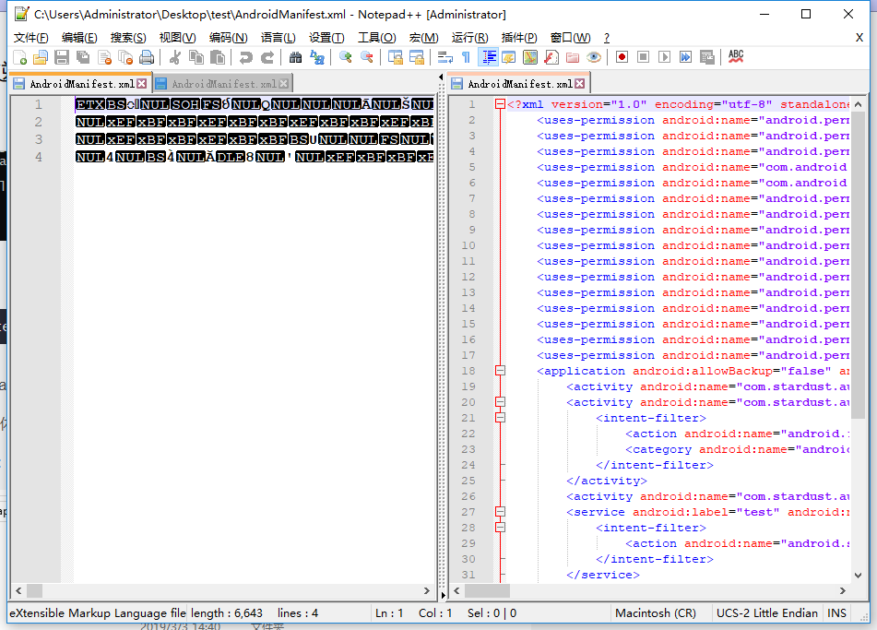Create a new file
Viewport: 877px width, 630px height.
19,56
